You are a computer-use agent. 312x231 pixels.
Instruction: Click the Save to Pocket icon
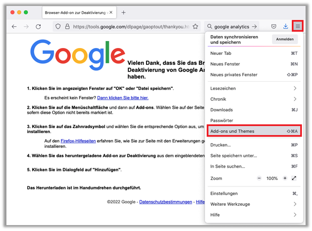(x=273, y=26)
